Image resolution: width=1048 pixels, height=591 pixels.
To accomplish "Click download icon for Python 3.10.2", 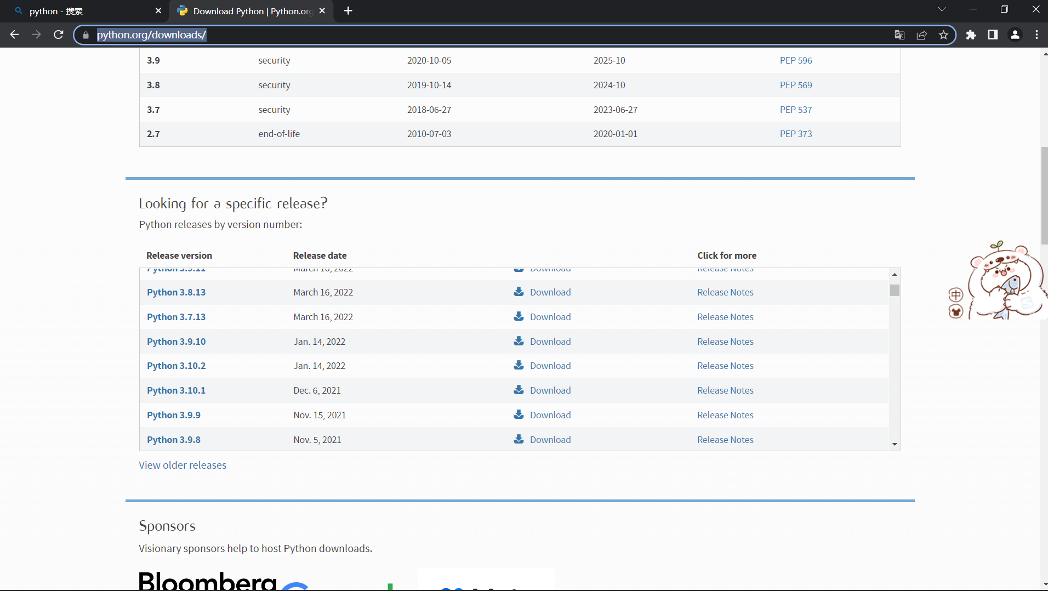I will [519, 365].
